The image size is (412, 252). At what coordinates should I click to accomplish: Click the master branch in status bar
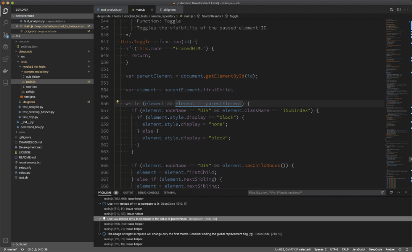tap(11, 249)
